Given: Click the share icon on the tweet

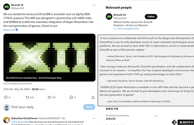Looking at the screenshot, I should 92,97.
